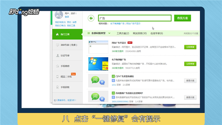The image size is (222, 125).
Task: Select 热门工具 in the sidebar
Action: coord(67,34)
